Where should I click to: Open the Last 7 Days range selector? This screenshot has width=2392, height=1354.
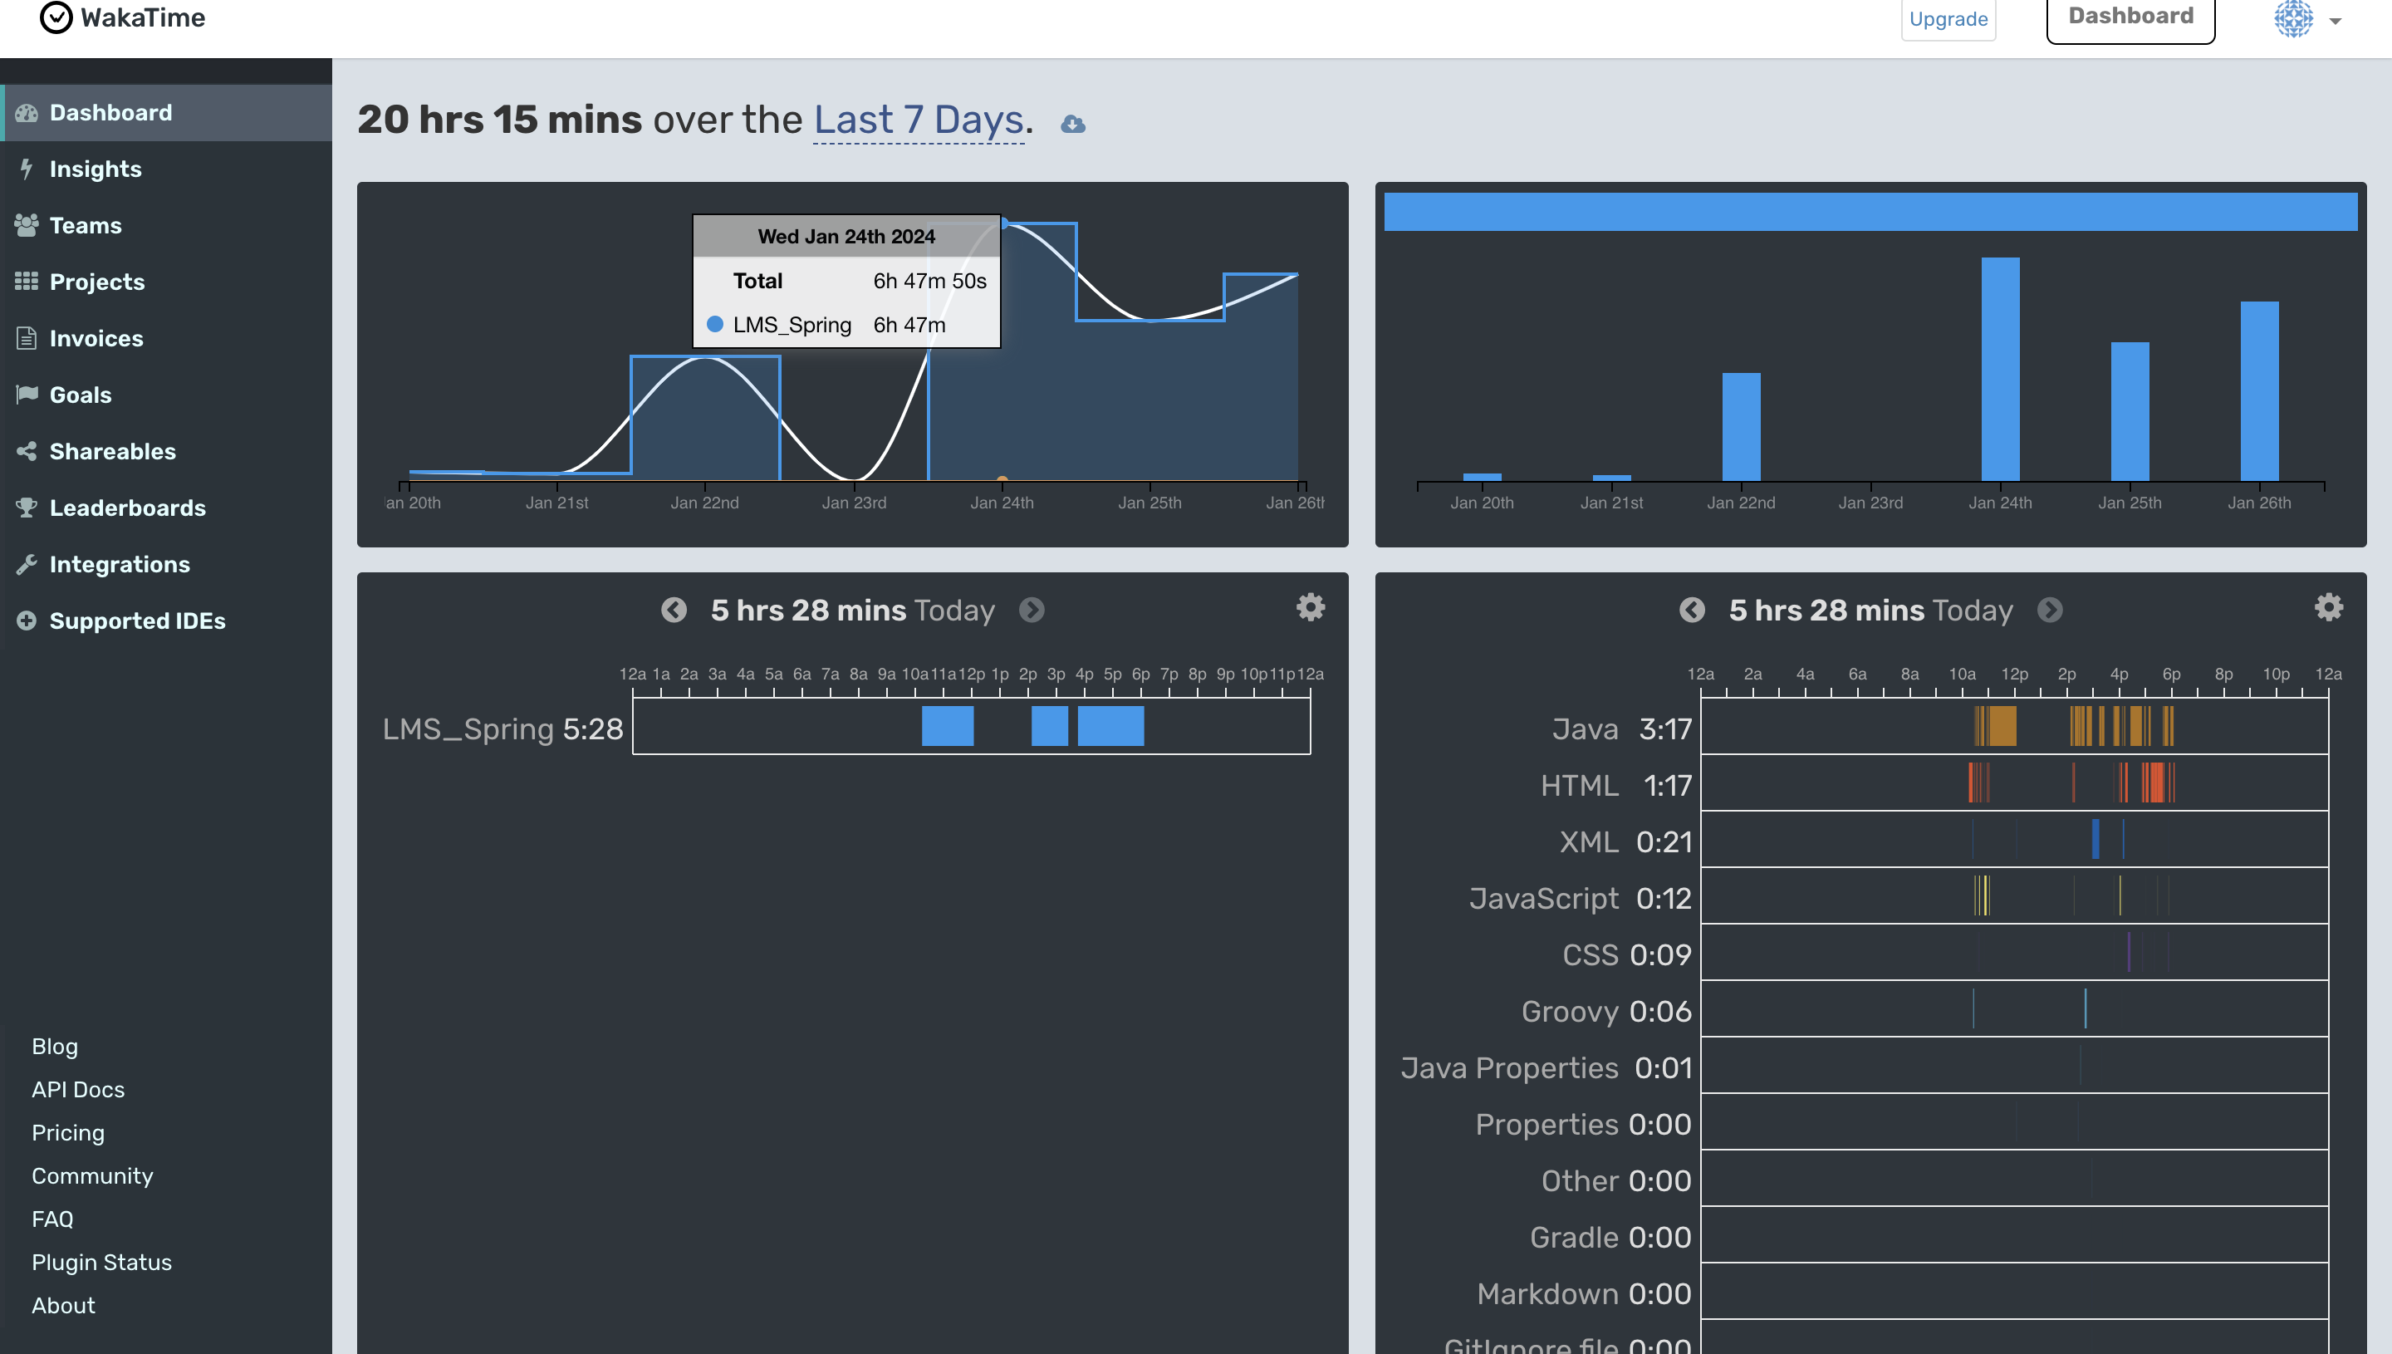(x=918, y=120)
